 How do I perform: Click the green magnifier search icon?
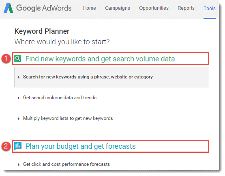click(18, 59)
